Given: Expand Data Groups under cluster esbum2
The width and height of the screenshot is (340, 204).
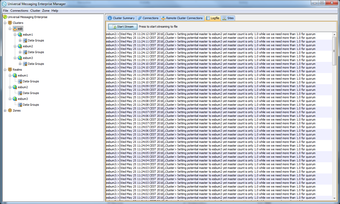Looking at the screenshot, I should pos(20,52).
